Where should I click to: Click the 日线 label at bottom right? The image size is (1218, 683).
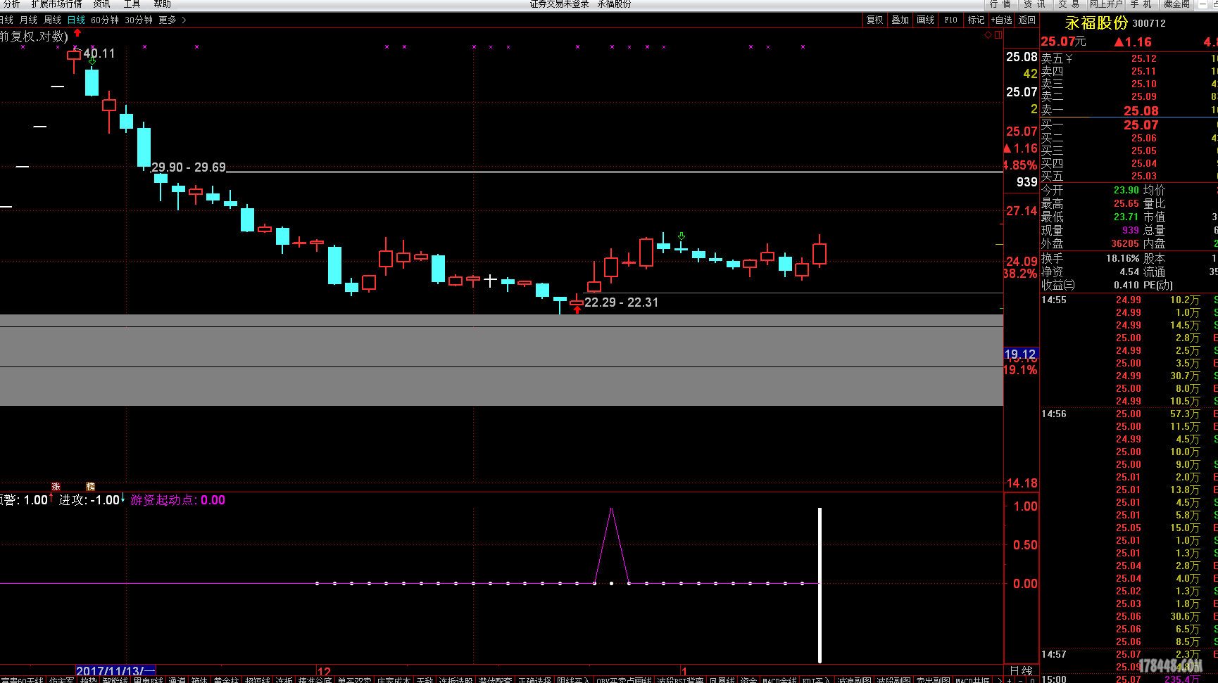(x=1021, y=671)
